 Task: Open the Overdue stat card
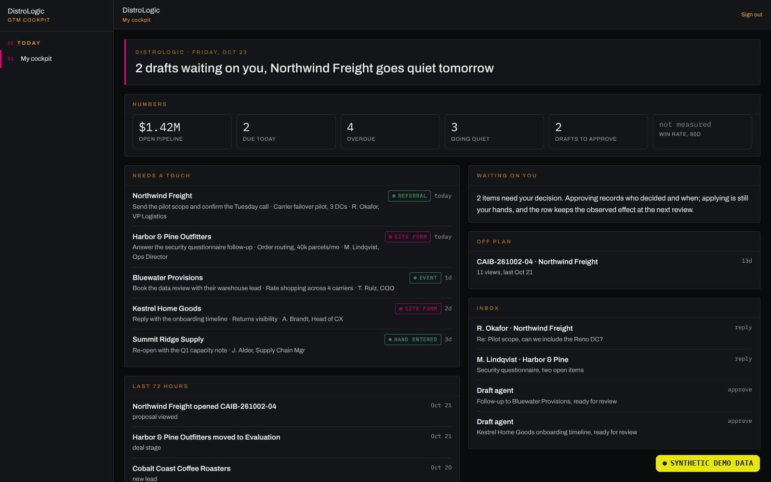[x=390, y=132]
